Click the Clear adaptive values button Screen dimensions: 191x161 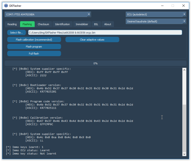[92, 40]
